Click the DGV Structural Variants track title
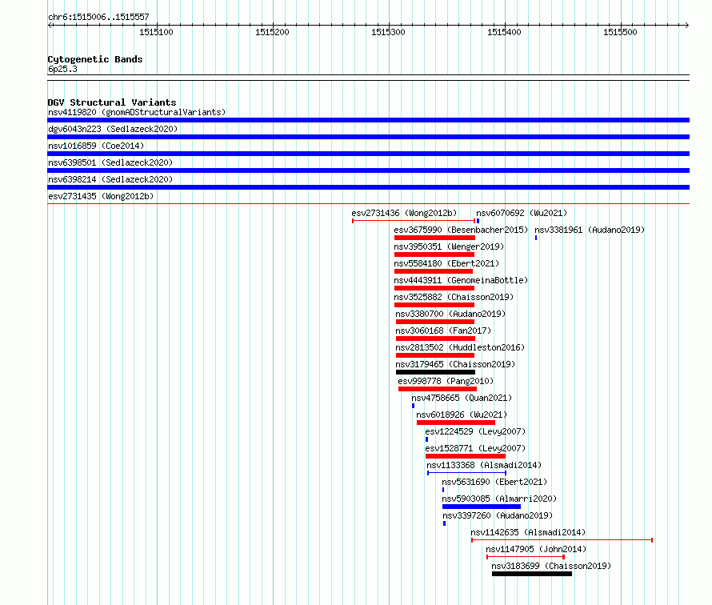Screen dimensions: 712x605 [112, 102]
